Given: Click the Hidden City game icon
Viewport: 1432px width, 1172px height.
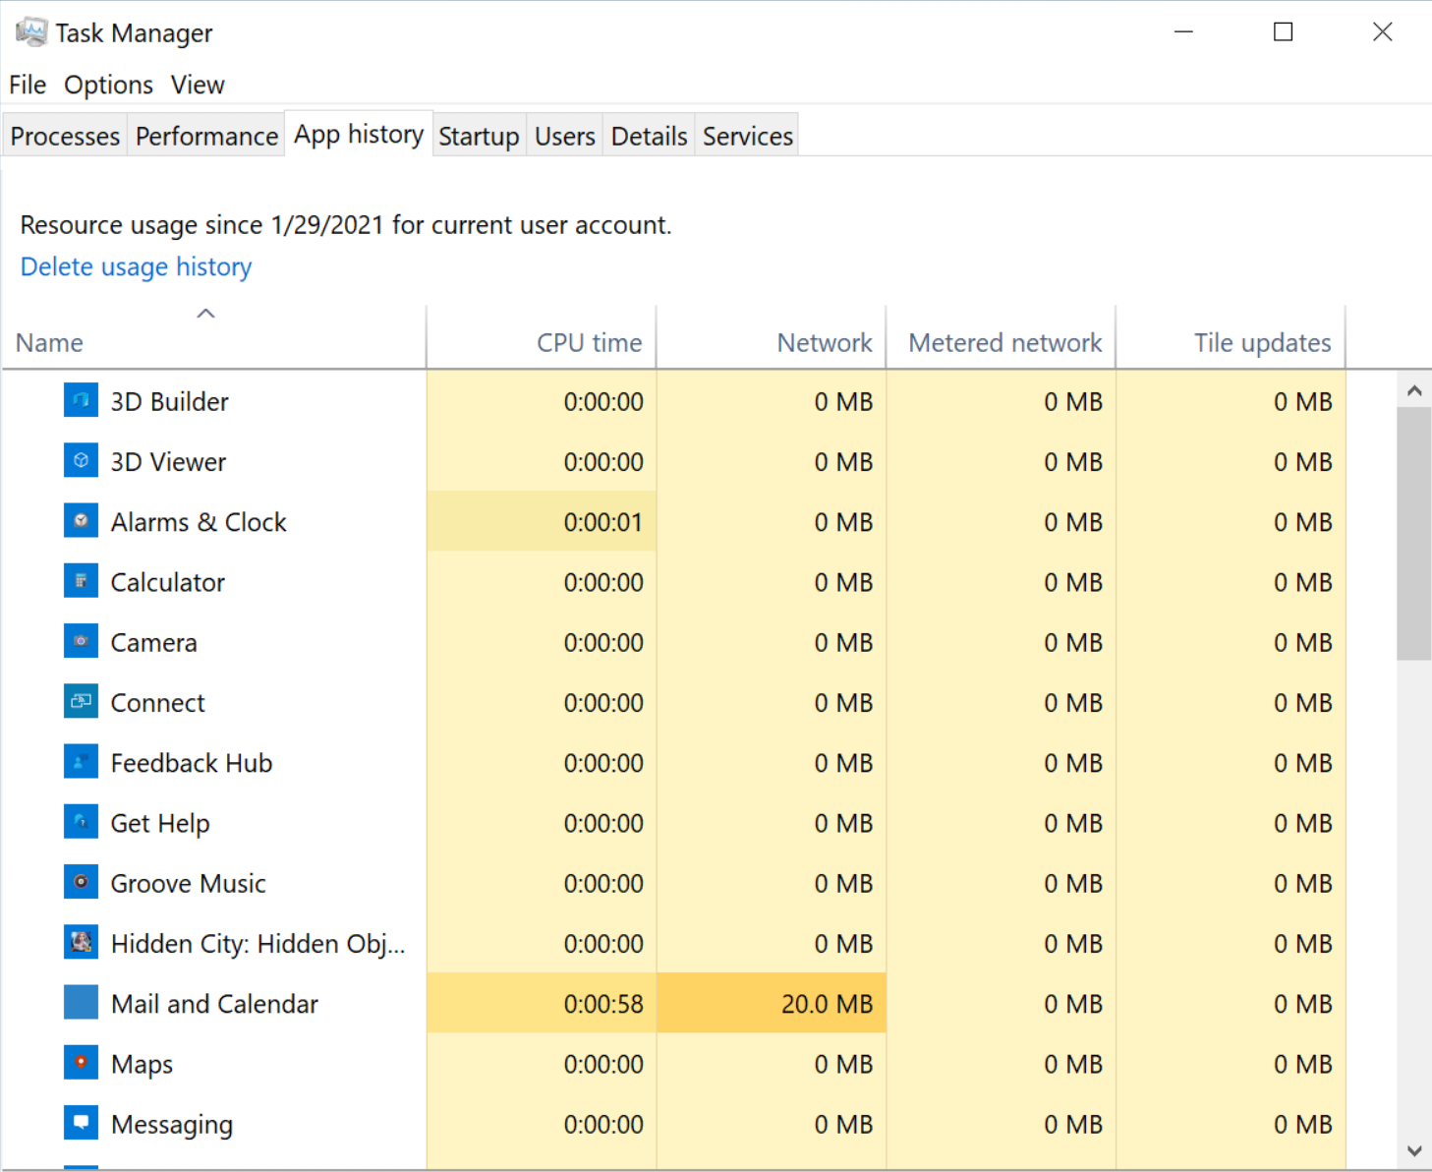Looking at the screenshot, I should [81, 943].
